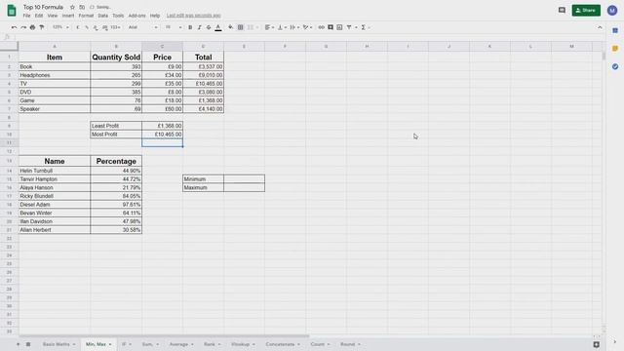Open the Insert menu
Image resolution: width=624 pixels, height=351 pixels.
[x=68, y=16]
